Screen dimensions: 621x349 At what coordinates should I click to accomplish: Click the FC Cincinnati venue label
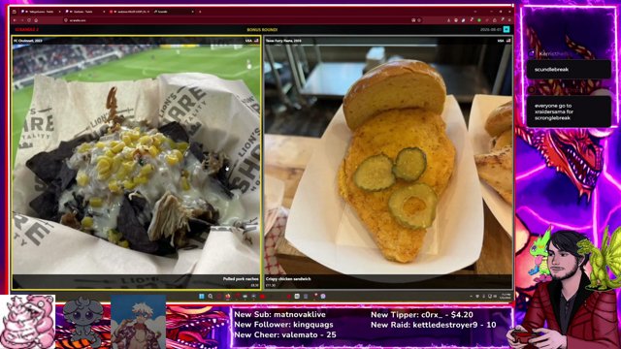click(x=28, y=41)
